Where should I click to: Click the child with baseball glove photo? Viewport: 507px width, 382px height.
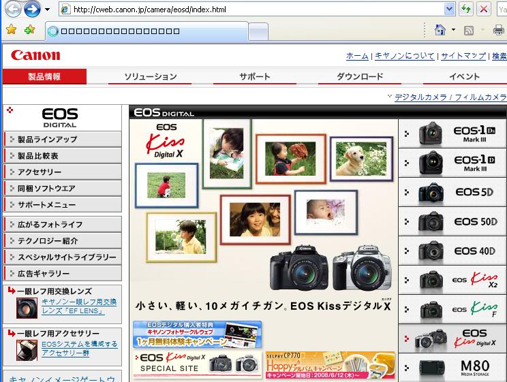[x=291, y=159]
